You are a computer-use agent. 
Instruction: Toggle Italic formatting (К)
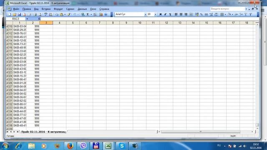point(165,15)
